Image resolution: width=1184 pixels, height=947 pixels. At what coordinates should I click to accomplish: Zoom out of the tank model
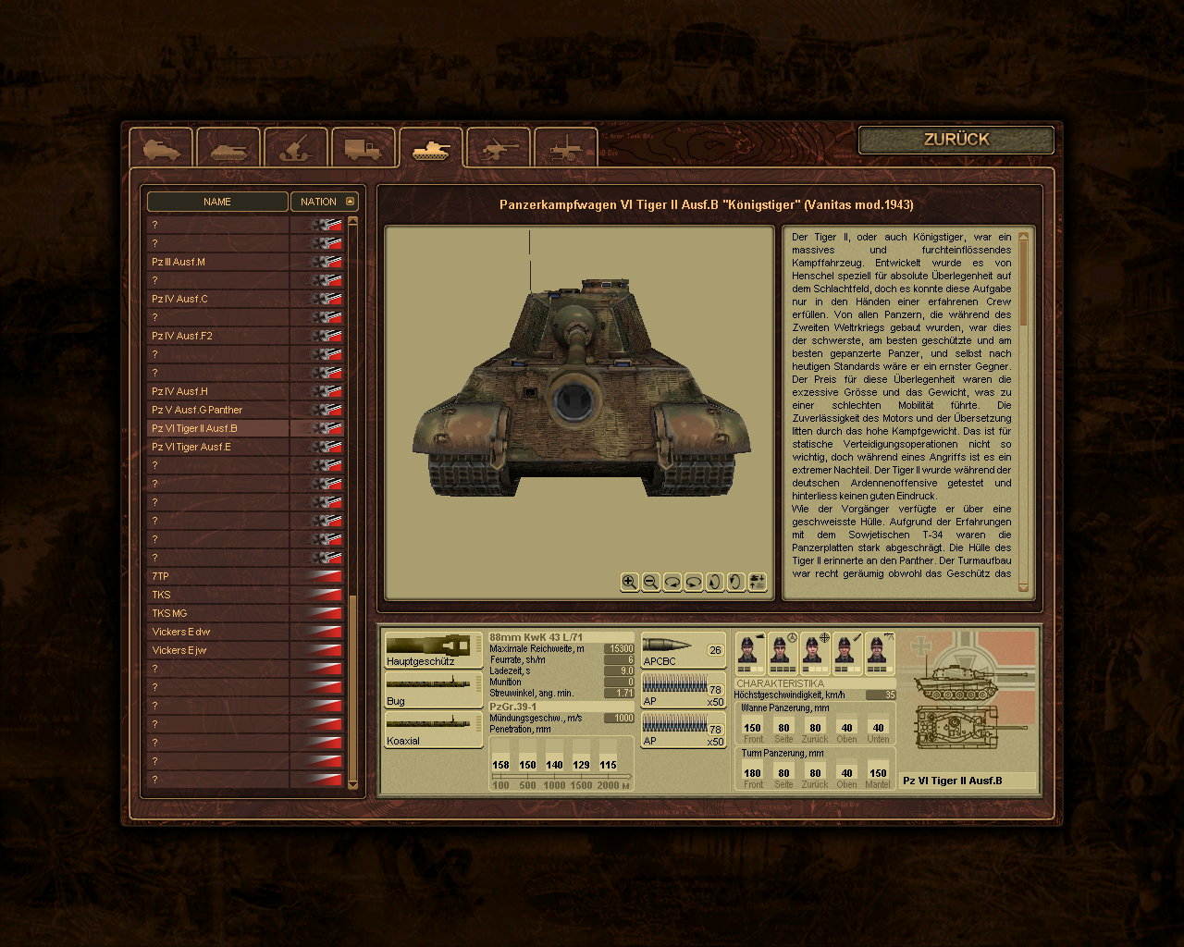tap(650, 582)
